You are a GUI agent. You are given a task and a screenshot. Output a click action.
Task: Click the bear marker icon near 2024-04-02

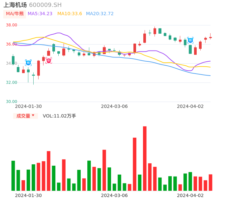pyautogui.click(x=190, y=40)
